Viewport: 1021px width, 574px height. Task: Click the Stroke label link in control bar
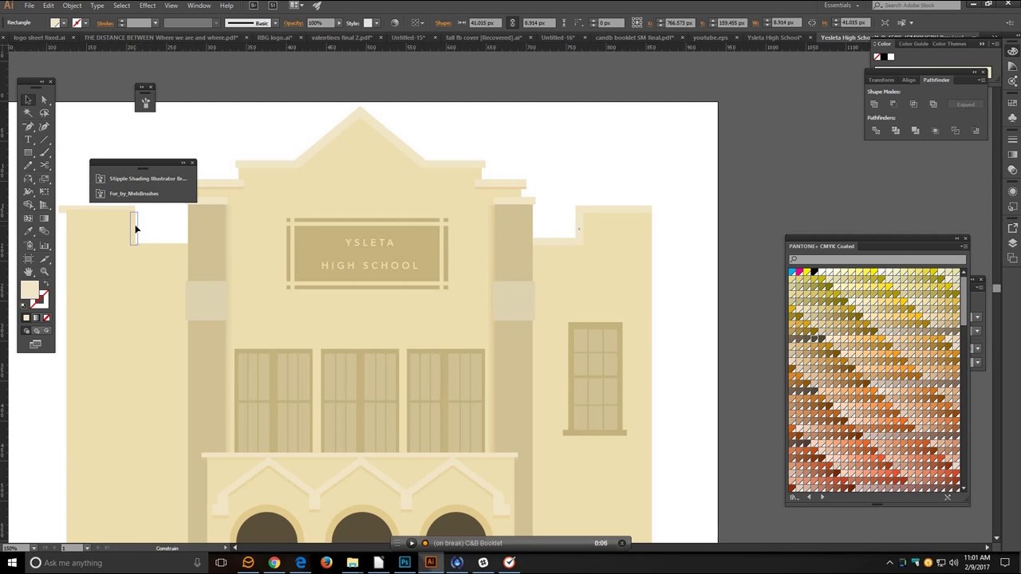point(105,22)
